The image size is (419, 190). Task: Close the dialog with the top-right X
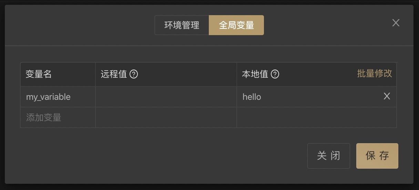point(396,23)
